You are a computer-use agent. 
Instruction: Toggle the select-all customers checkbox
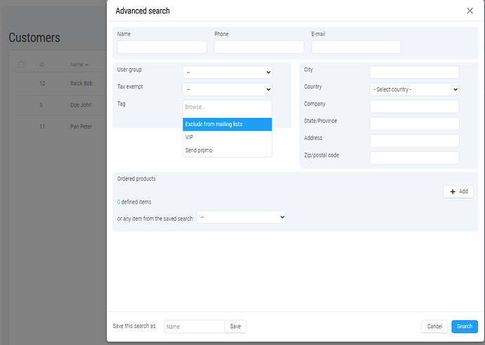(x=21, y=65)
